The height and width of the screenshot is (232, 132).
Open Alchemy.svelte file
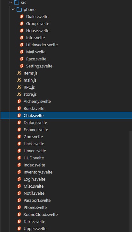click(37, 101)
